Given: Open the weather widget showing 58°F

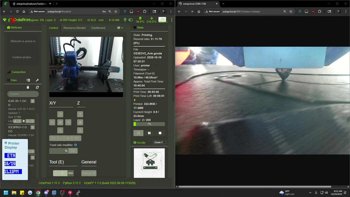Looking at the screenshot, I should coord(287,193).
